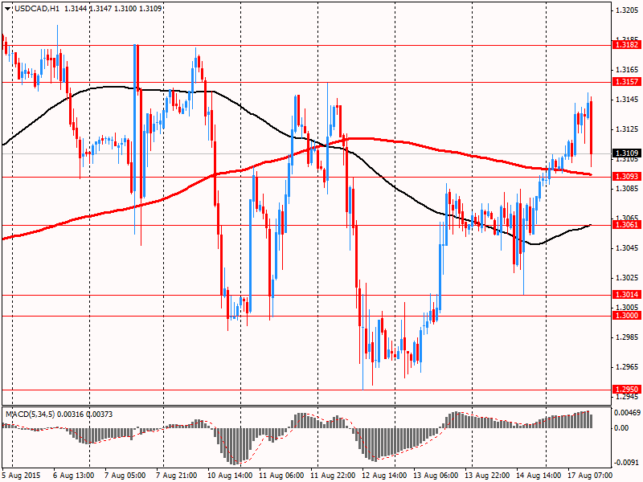Click the 1.3125 price scale value

point(627,129)
